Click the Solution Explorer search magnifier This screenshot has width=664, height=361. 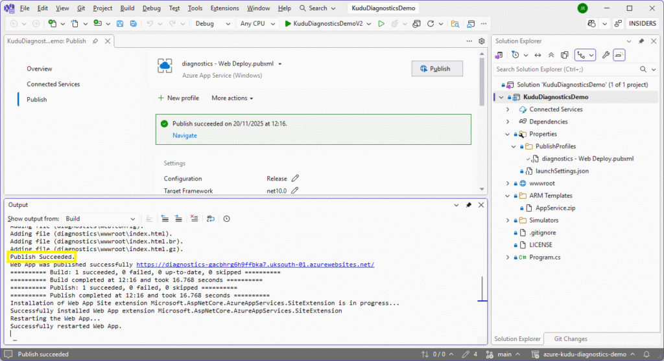pos(643,69)
